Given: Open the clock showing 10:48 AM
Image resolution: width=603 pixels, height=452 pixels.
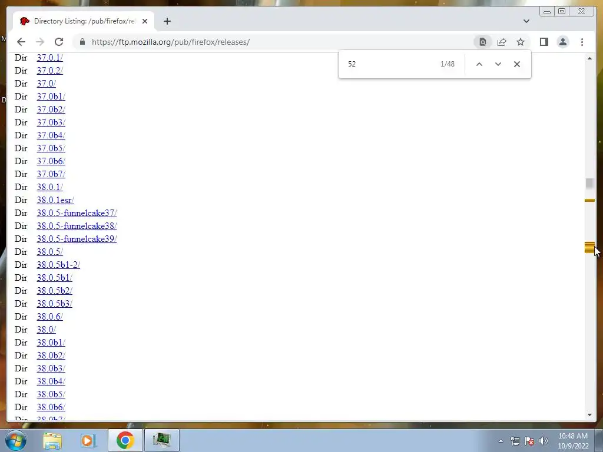Looking at the screenshot, I should (x=572, y=441).
